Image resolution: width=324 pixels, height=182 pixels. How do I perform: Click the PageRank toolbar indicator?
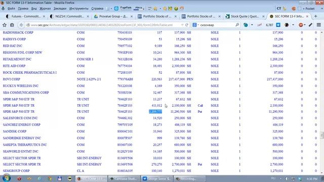[126, 8]
